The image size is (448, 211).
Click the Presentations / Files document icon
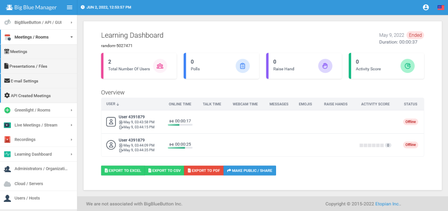pos(6,66)
